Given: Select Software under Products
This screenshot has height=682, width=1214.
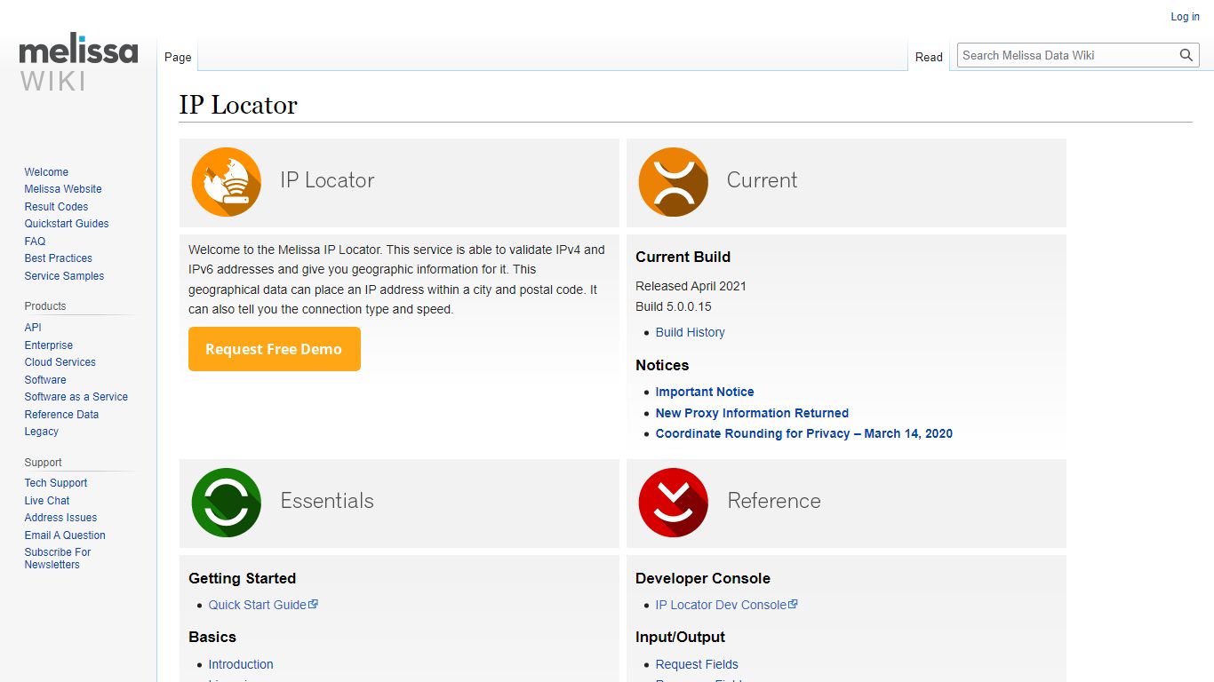Looking at the screenshot, I should [45, 380].
